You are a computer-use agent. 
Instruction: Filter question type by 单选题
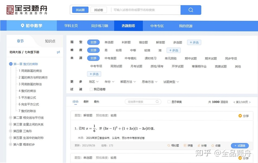coord(109,42)
